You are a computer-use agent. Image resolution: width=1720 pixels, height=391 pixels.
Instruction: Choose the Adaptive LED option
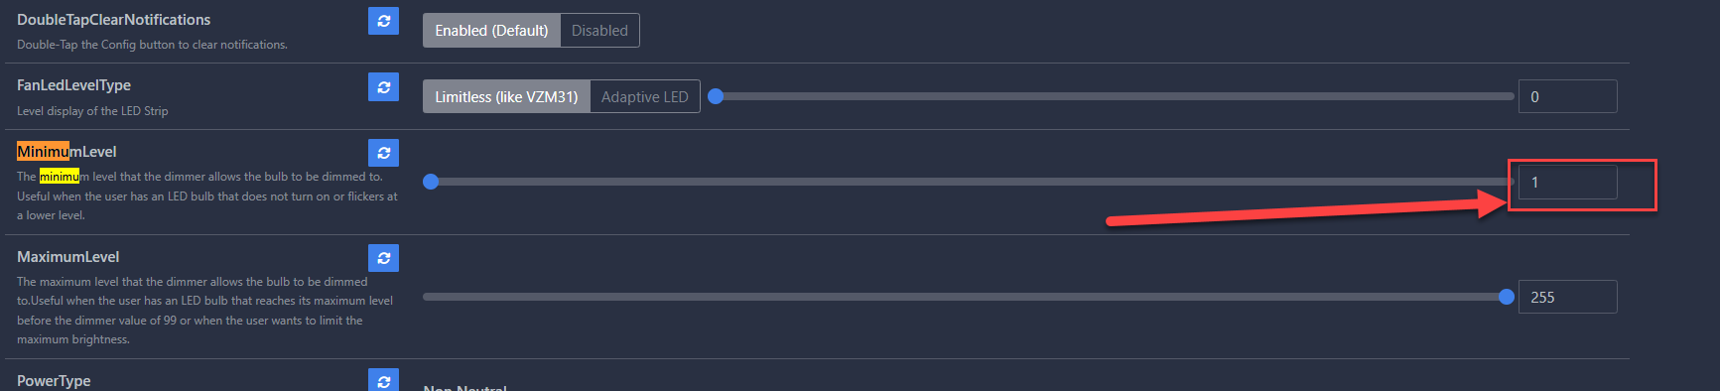(645, 97)
